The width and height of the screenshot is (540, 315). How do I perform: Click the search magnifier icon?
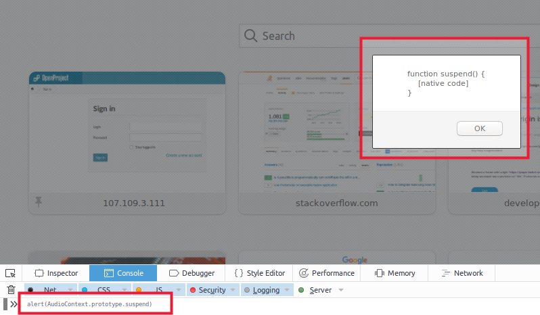(x=251, y=36)
